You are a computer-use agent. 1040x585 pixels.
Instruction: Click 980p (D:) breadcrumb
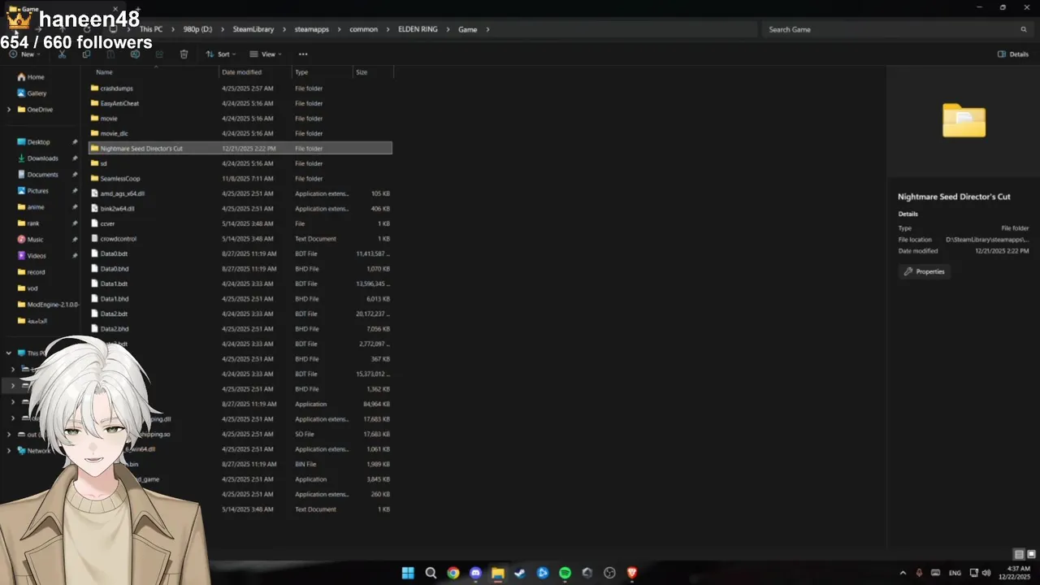point(197,29)
